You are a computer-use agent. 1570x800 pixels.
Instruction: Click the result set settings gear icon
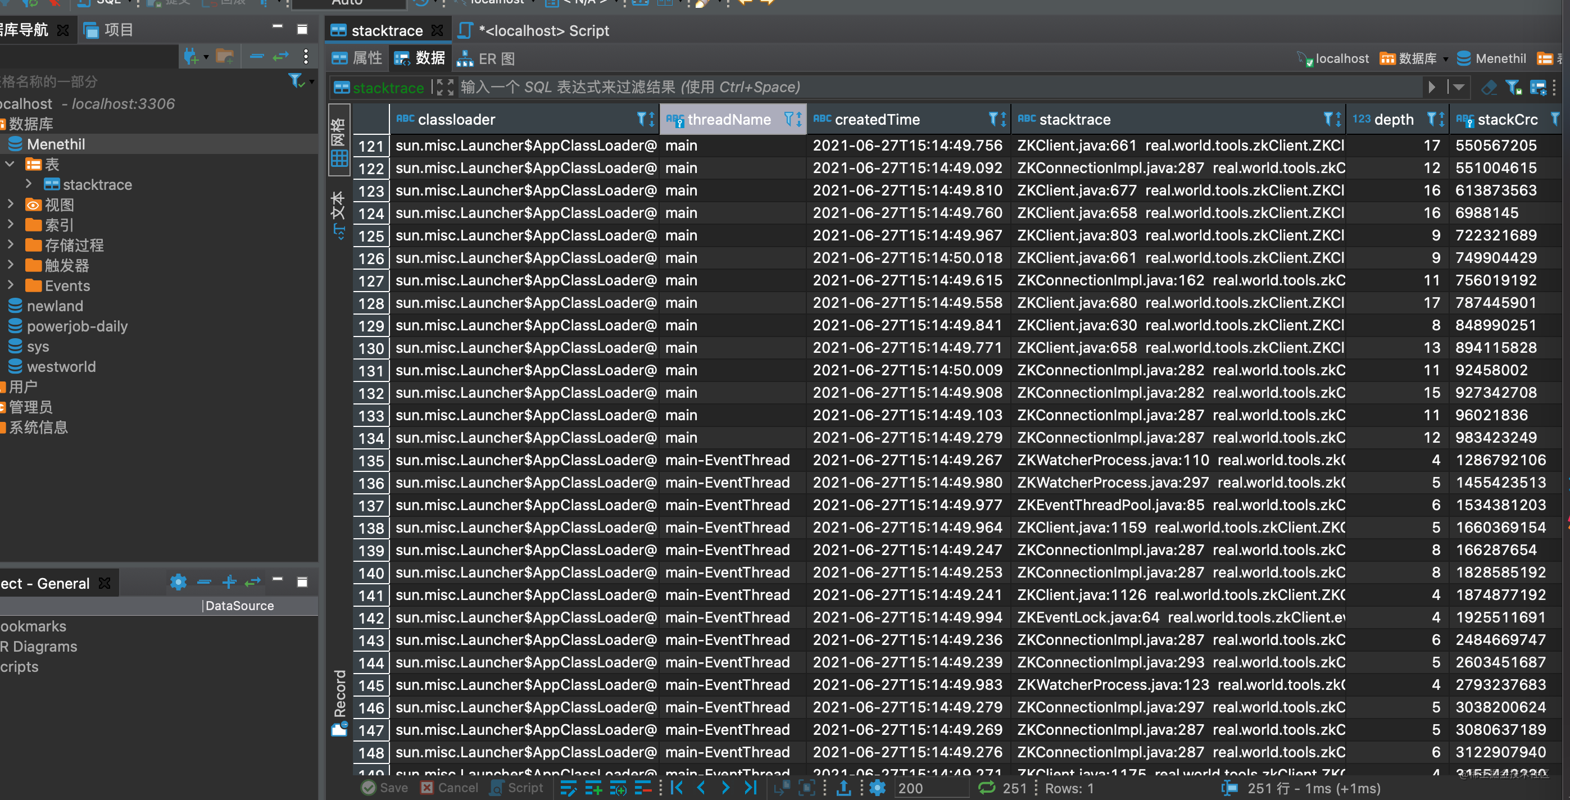point(878,788)
